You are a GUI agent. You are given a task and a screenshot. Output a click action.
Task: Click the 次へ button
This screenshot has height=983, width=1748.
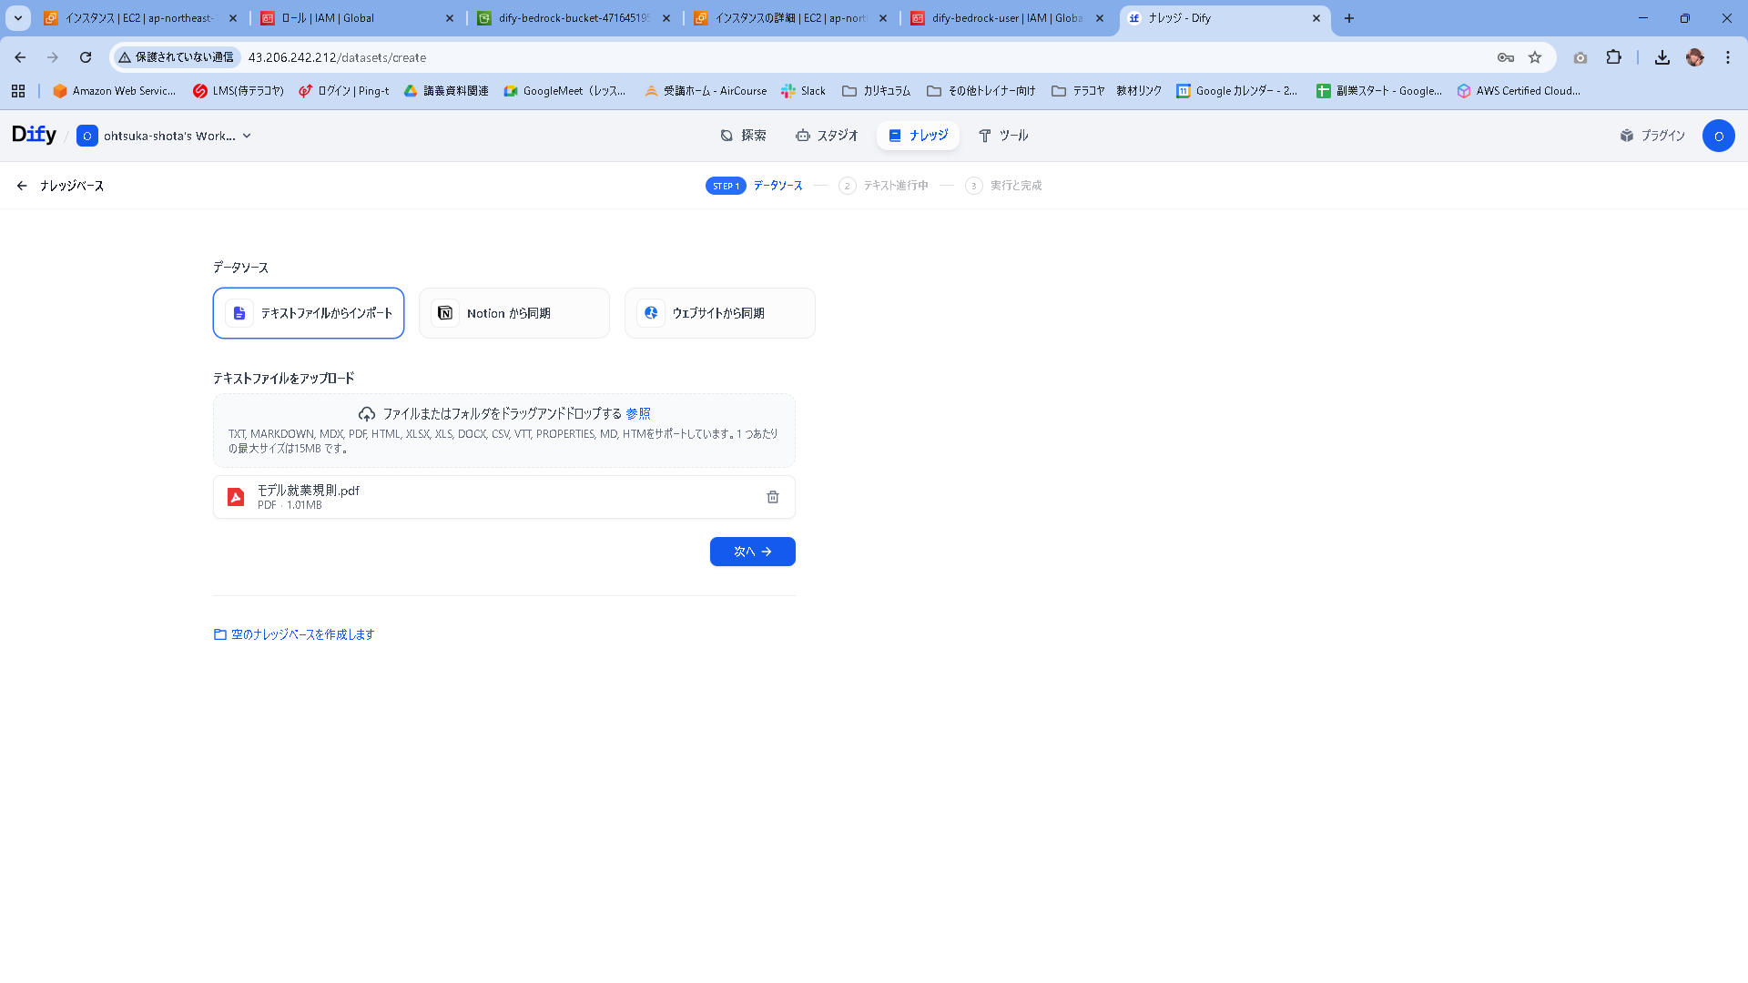[752, 552]
